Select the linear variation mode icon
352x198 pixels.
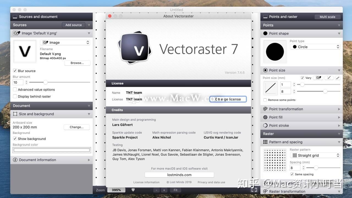(x=329, y=78)
